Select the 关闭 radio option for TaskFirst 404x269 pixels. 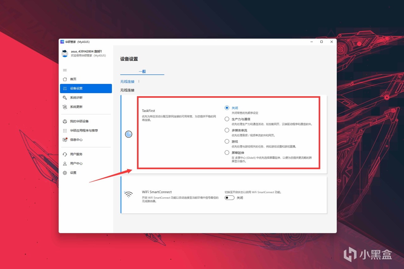(x=227, y=108)
